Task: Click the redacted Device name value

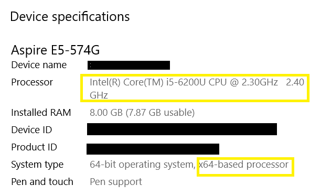Action: pyautogui.click(x=129, y=65)
